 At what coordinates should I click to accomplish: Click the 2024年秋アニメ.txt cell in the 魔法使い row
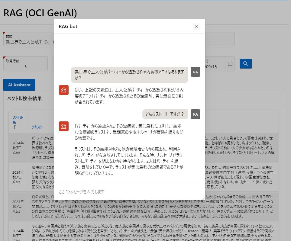click(18, 177)
